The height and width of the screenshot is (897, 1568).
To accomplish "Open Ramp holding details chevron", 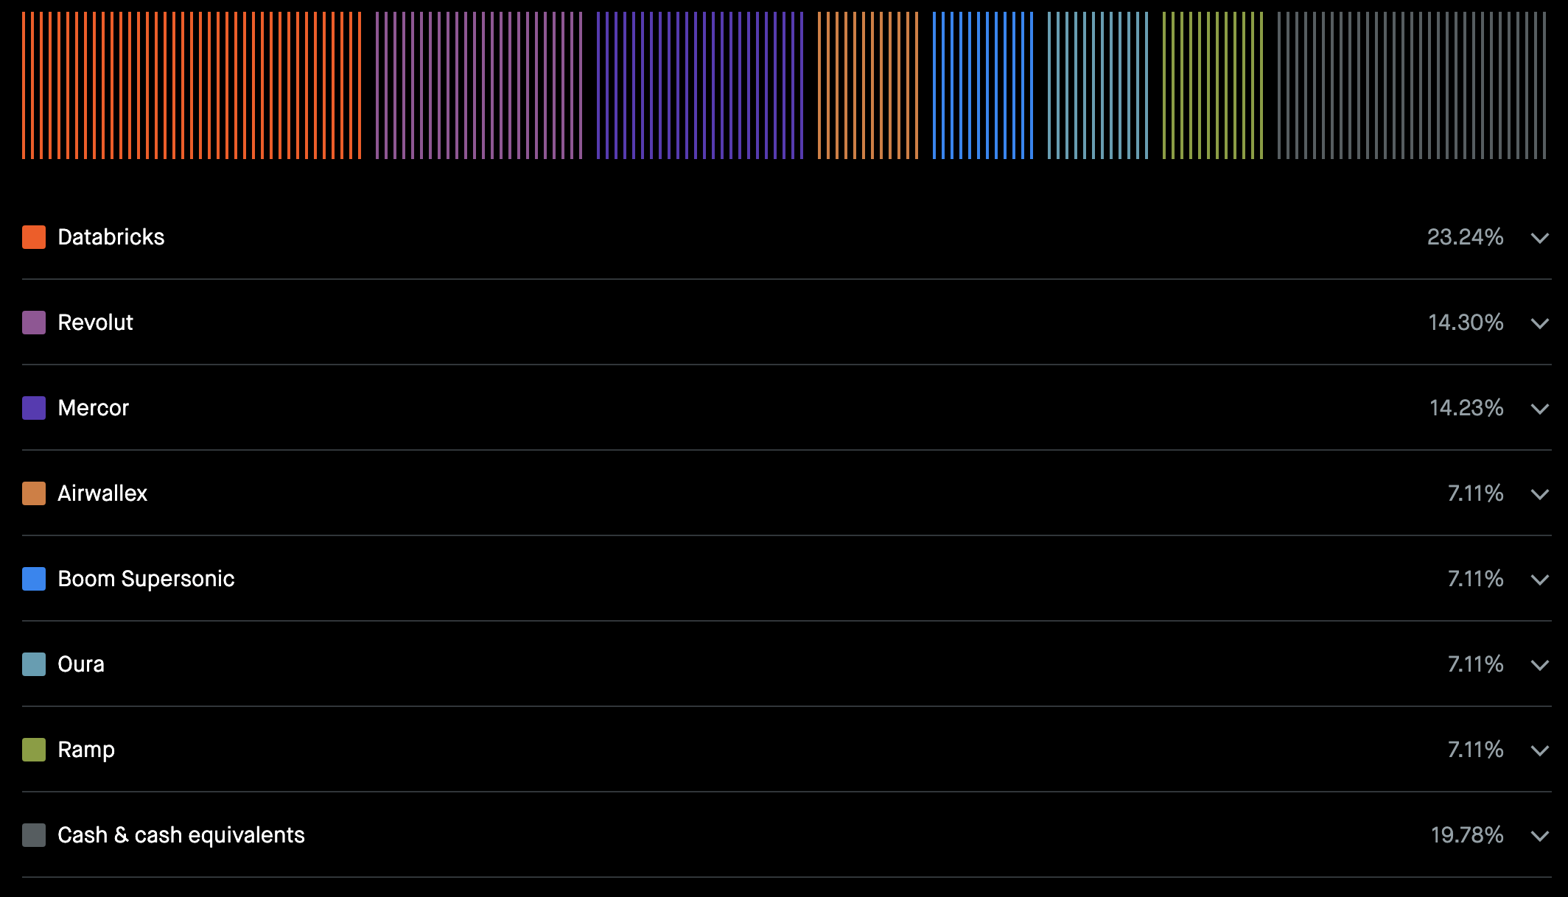I will (1539, 750).
